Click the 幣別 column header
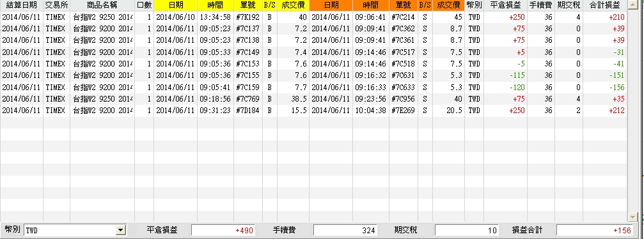This screenshot has height=239, width=644. tap(474, 5)
